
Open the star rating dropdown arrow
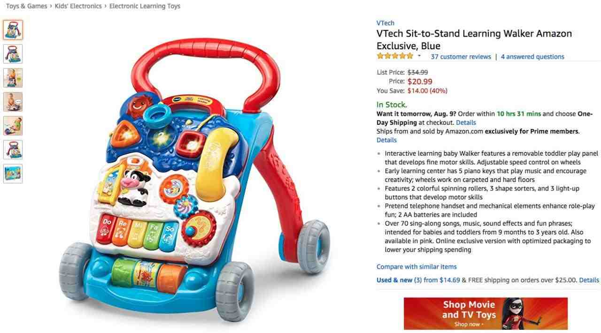[419, 56]
